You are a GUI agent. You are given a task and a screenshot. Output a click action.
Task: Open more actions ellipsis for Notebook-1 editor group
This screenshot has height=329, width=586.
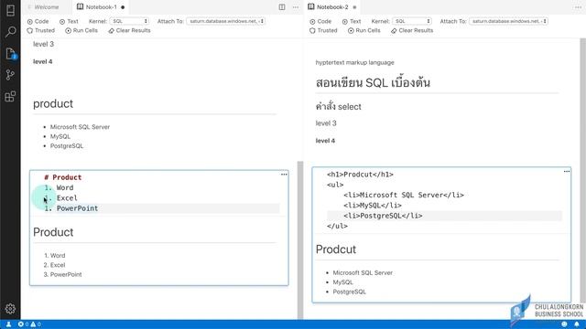(x=296, y=7)
